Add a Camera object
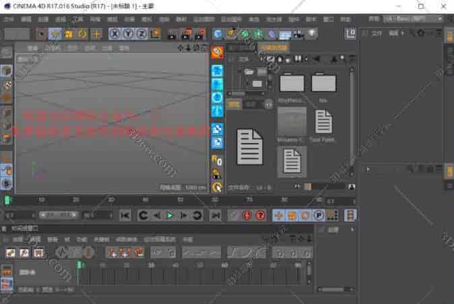The height and width of the screenshot is (304, 454). click(298, 34)
